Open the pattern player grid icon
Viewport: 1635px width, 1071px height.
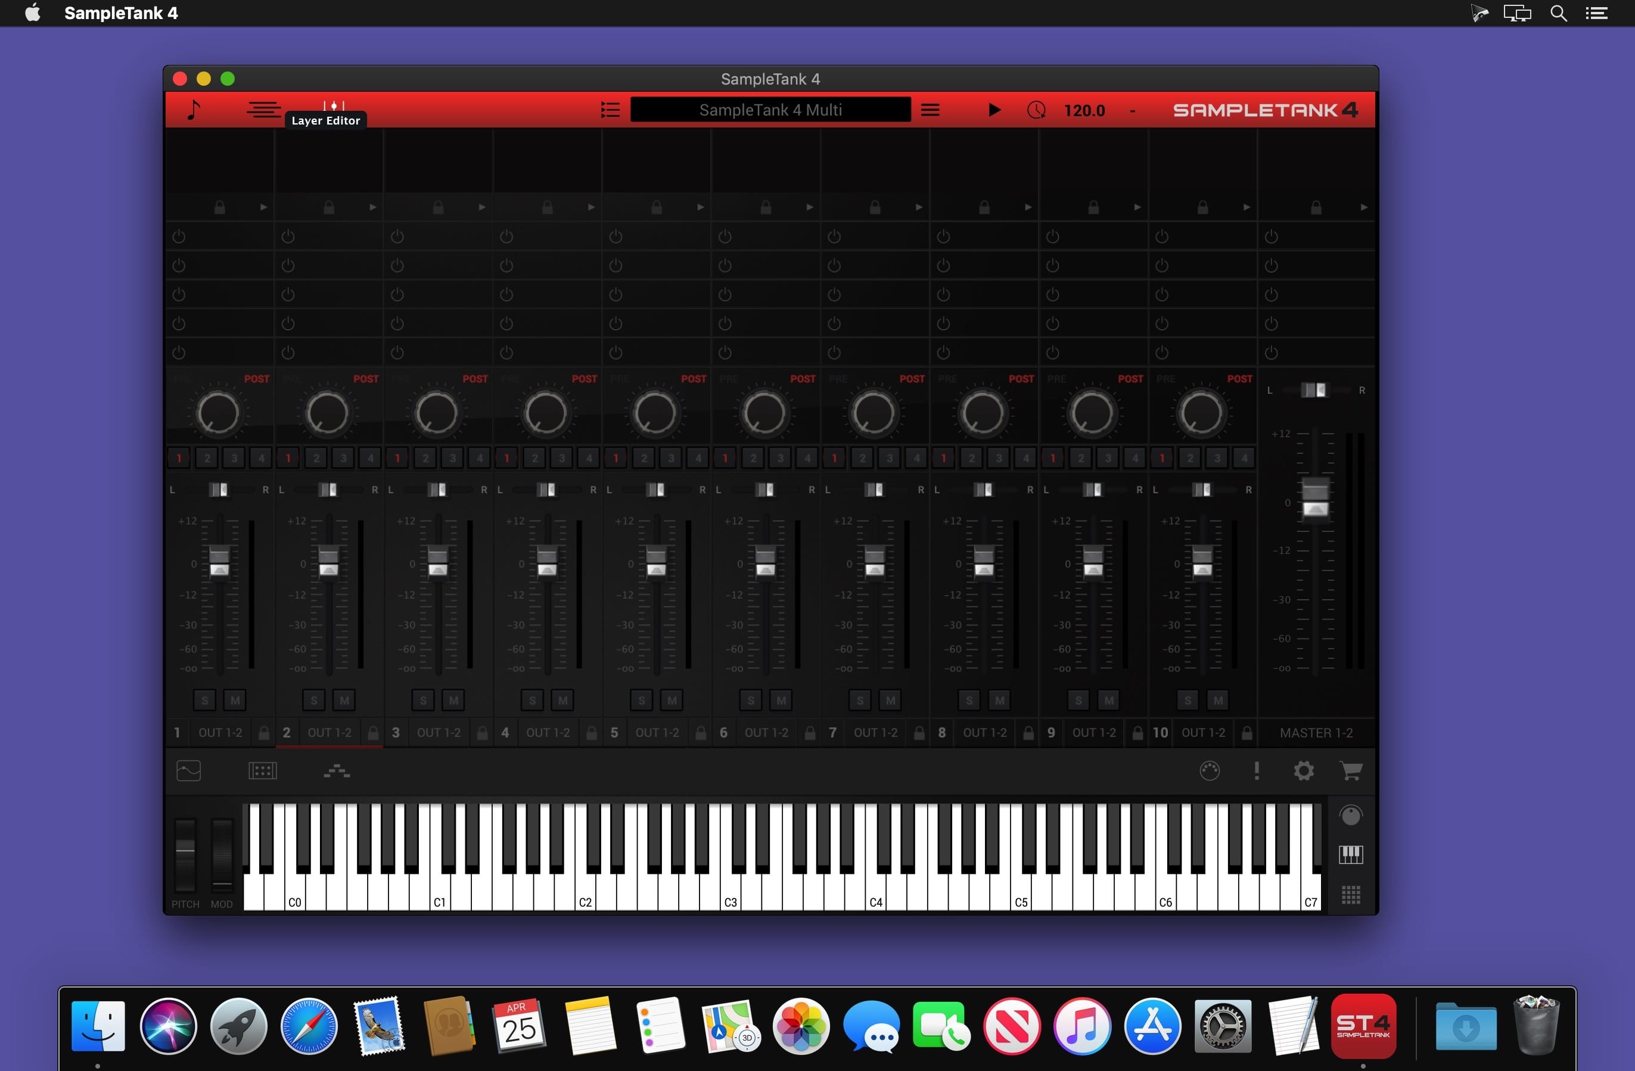click(262, 771)
